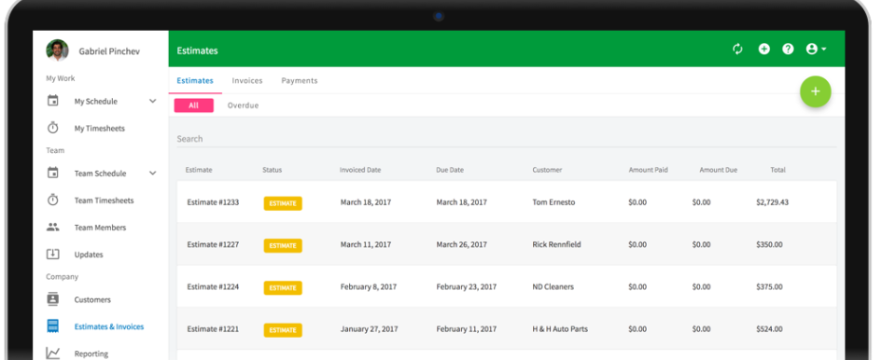Expand the Team Schedule chevron

coord(152,173)
